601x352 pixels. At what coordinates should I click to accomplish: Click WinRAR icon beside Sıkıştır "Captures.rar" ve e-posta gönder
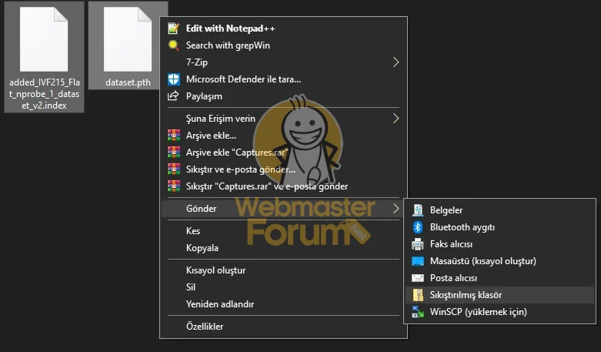(174, 186)
